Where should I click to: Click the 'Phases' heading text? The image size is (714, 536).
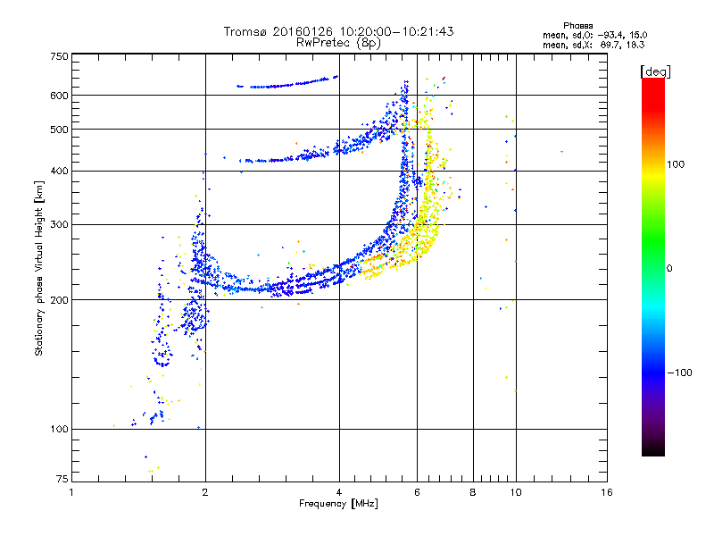pos(577,26)
